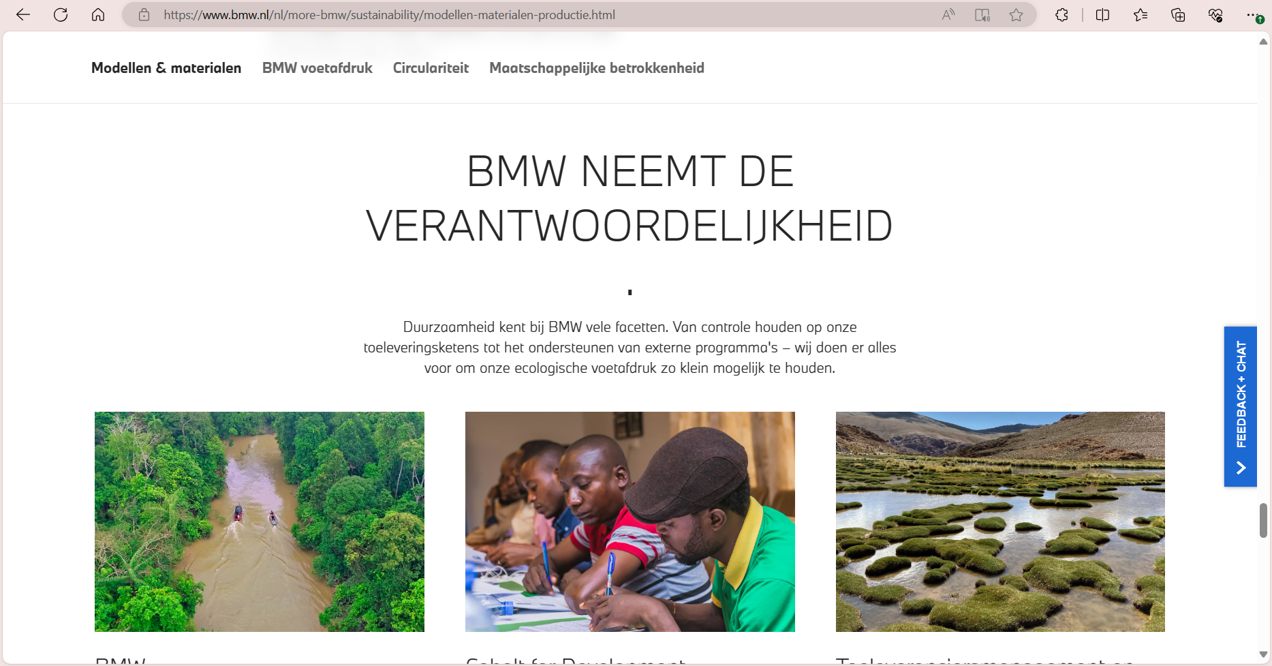This screenshot has width=1272, height=666.
Task: Select the Modellen & materialen tab
Action: (x=166, y=68)
